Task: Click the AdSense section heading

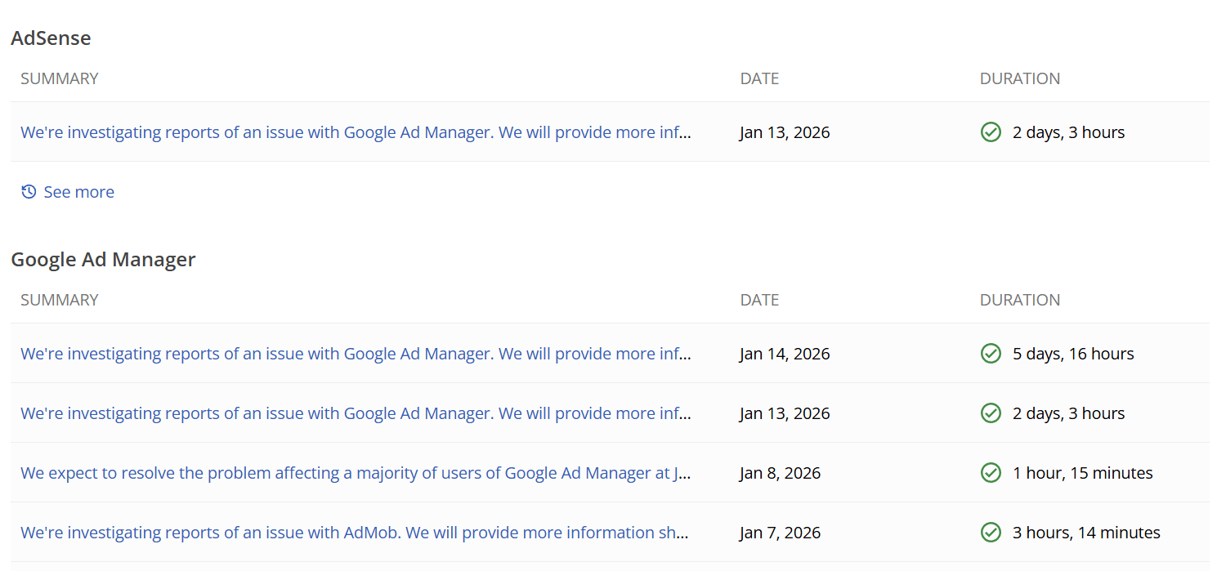Action: tap(51, 38)
